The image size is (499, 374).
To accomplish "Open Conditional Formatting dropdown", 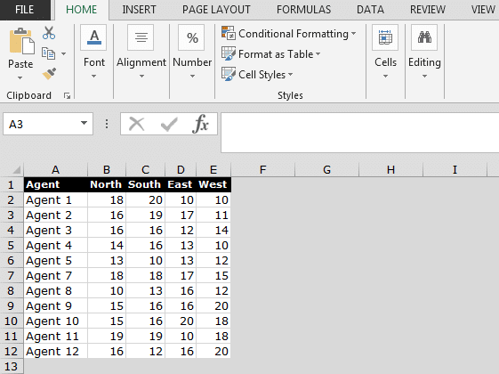I will click(288, 34).
